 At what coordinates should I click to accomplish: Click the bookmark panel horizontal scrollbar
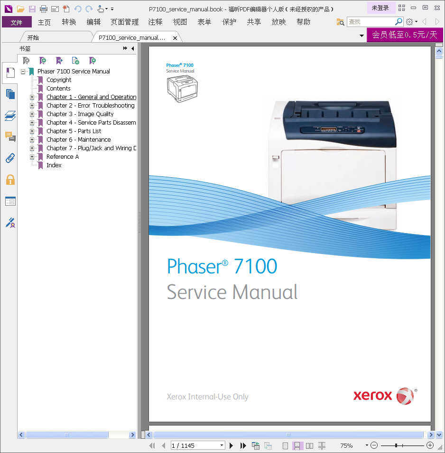coord(67,435)
